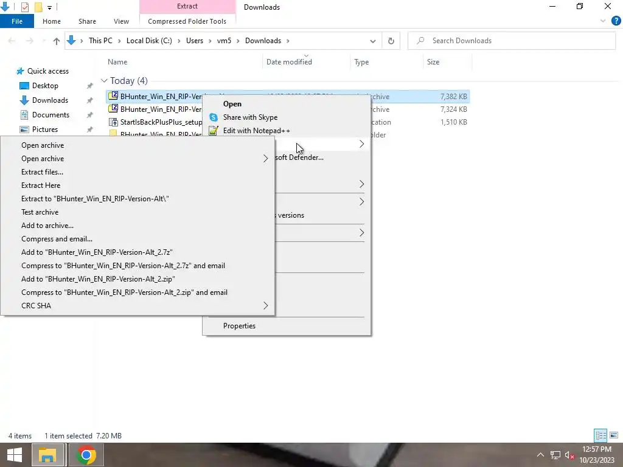Click the Notepad++ icon in context menu

pyautogui.click(x=214, y=131)
